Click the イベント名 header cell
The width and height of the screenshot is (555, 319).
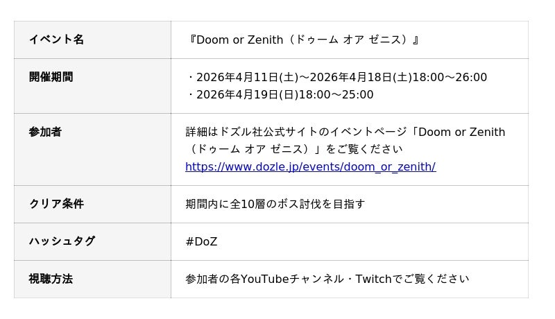point(56,40)
